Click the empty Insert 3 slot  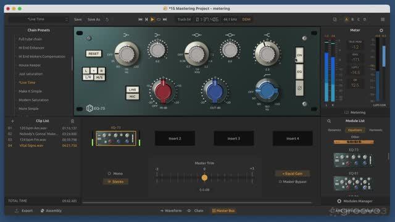(234, 138)
